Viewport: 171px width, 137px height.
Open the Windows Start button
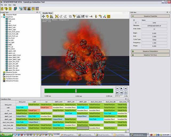click(x=6, y=135)
